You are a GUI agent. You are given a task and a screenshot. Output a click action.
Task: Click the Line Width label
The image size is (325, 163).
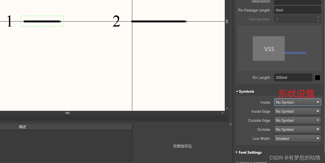point(261,138)
